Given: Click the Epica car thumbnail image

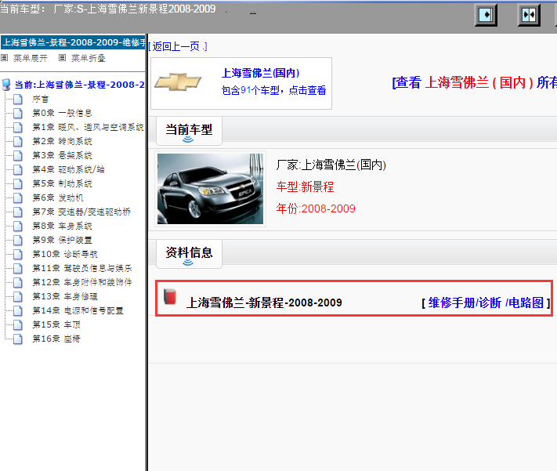Looking at the screenshot, I should pos(210,189).
